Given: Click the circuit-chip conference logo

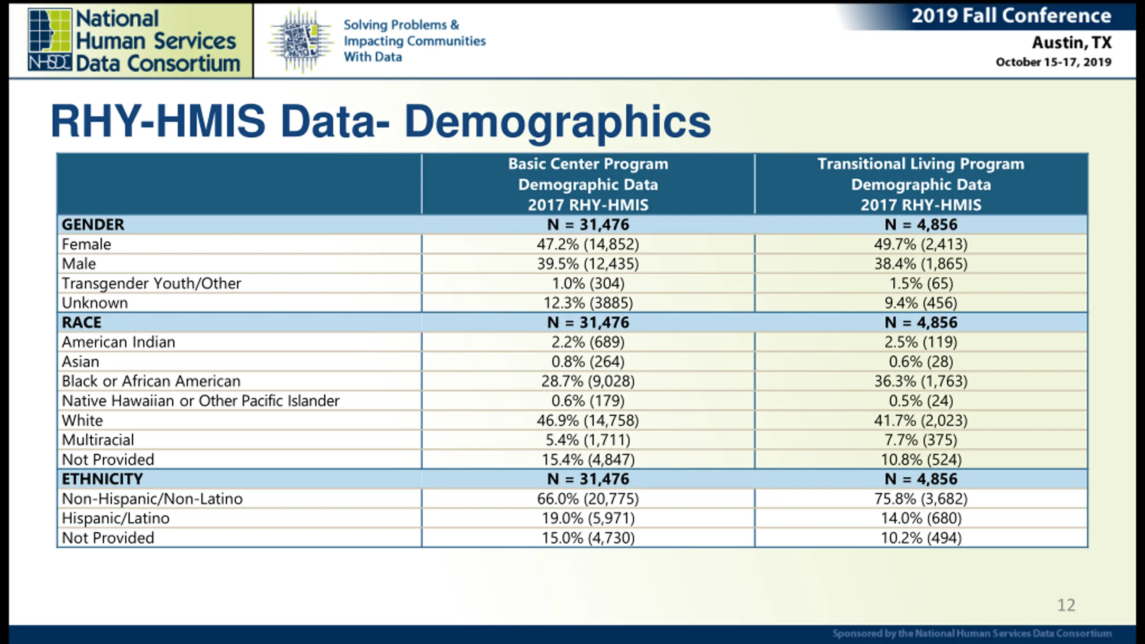Looking at the screenshot, I should (x=301, y=40).
